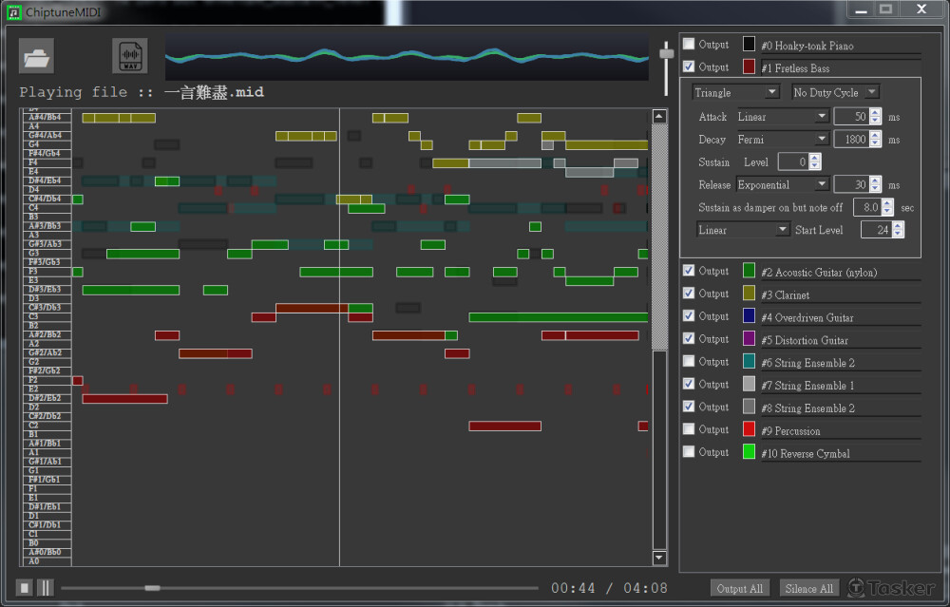Open the Release curve dropdown showing Exponential
The width and height of the screenshot is (950, 607).
783,185
